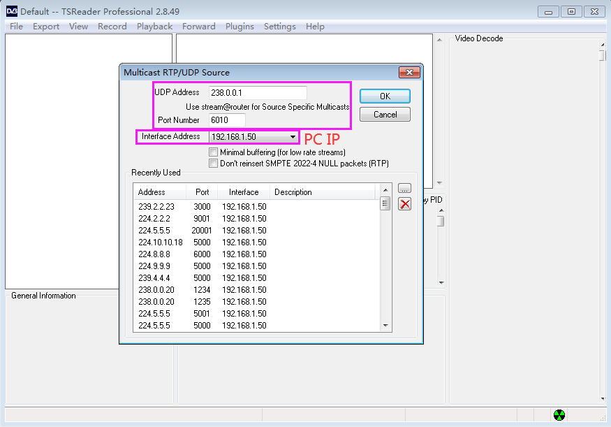Sort list by Port column header
611x427 pixels.
pyautogui.click(x=202, y=192)
